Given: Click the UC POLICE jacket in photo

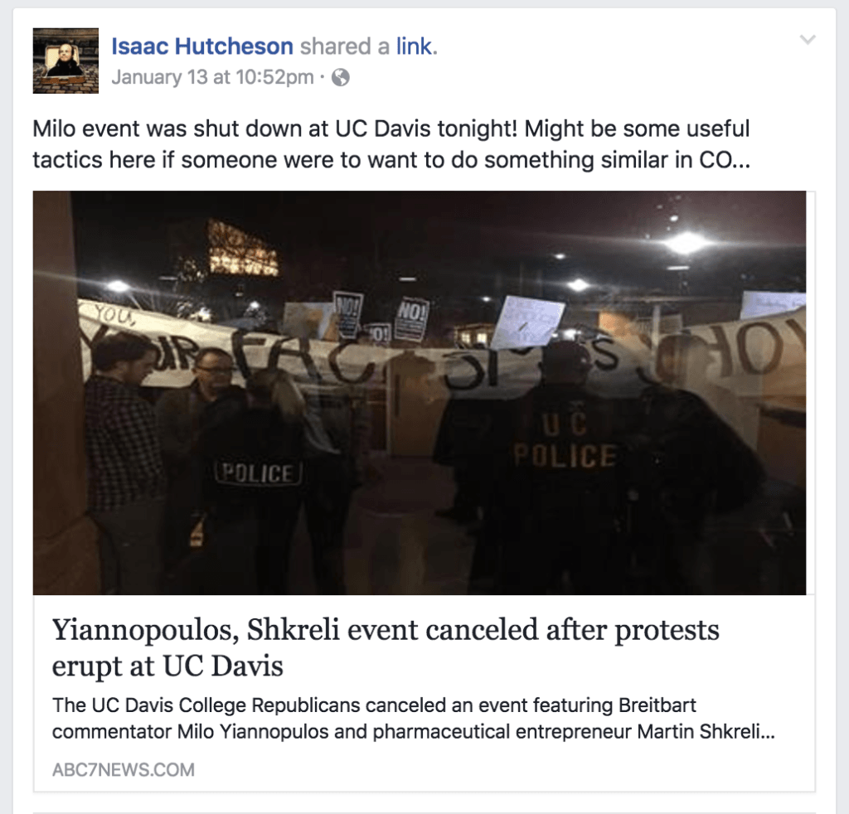Looking at the screenshot, I should [565, 440].
